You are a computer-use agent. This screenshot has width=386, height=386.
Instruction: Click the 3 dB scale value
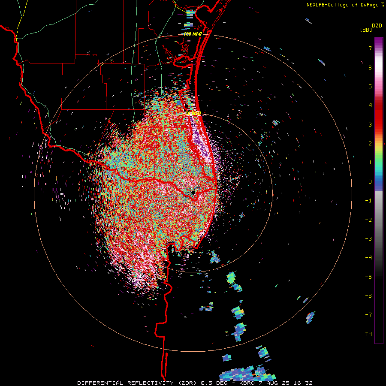370,124
